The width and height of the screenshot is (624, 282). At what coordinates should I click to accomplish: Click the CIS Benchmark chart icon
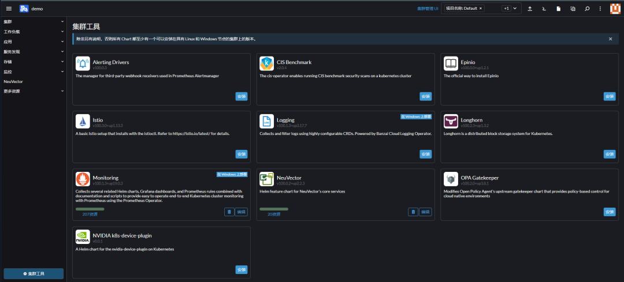pyautogui.click(x=266, y=63)
